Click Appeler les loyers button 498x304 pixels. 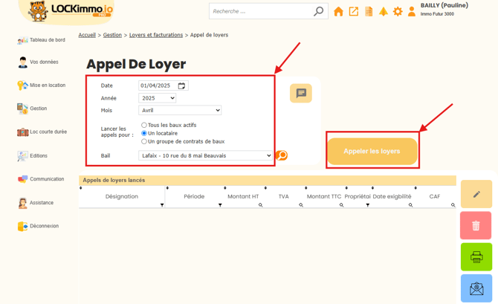coord(372,151)
